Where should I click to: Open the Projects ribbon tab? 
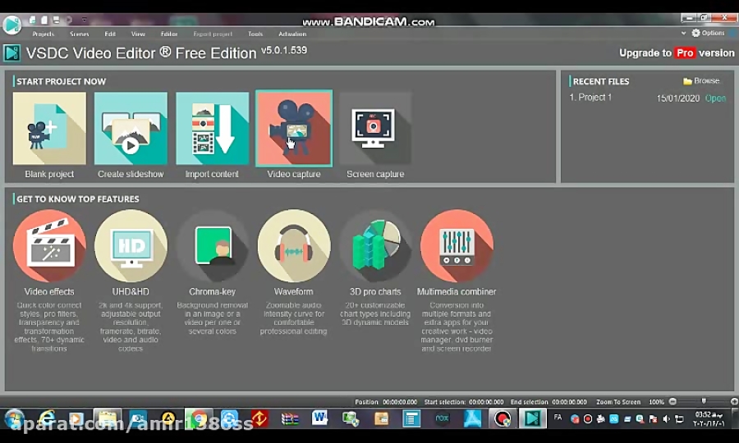coord(43,34)
